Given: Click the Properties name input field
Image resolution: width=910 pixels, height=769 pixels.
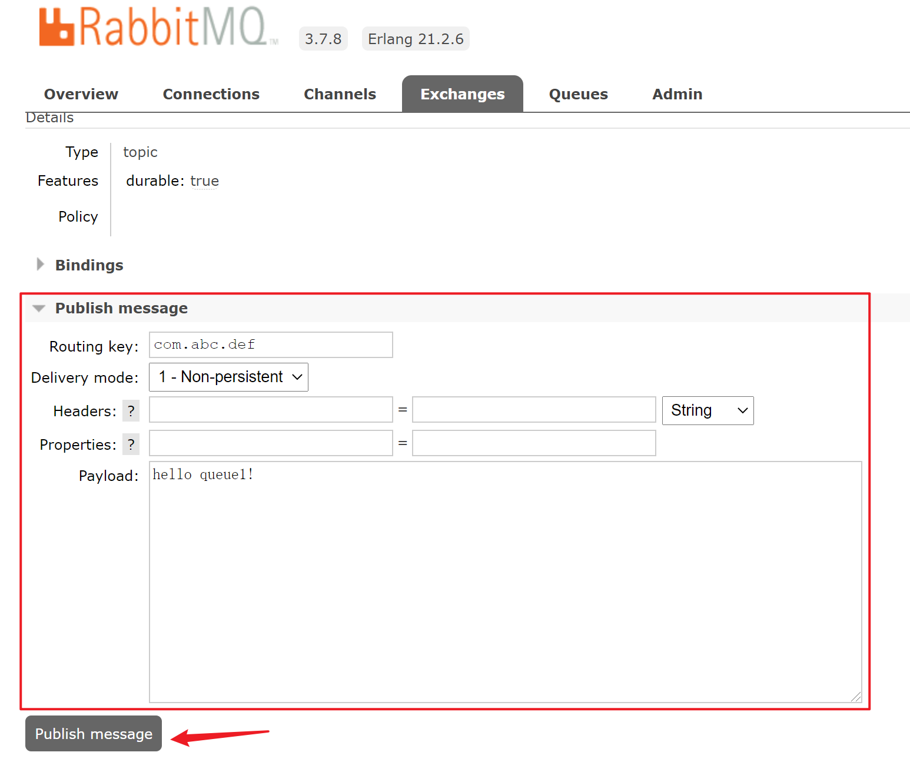Looking at the screenshot, I should click(x=271, y=443).
